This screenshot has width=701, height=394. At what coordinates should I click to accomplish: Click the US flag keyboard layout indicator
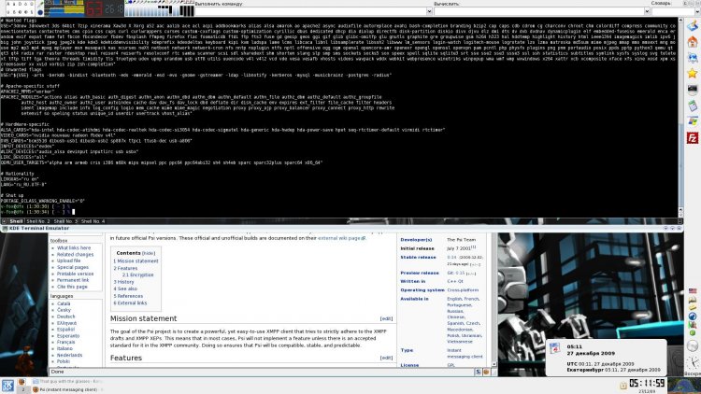click(693, 291)
